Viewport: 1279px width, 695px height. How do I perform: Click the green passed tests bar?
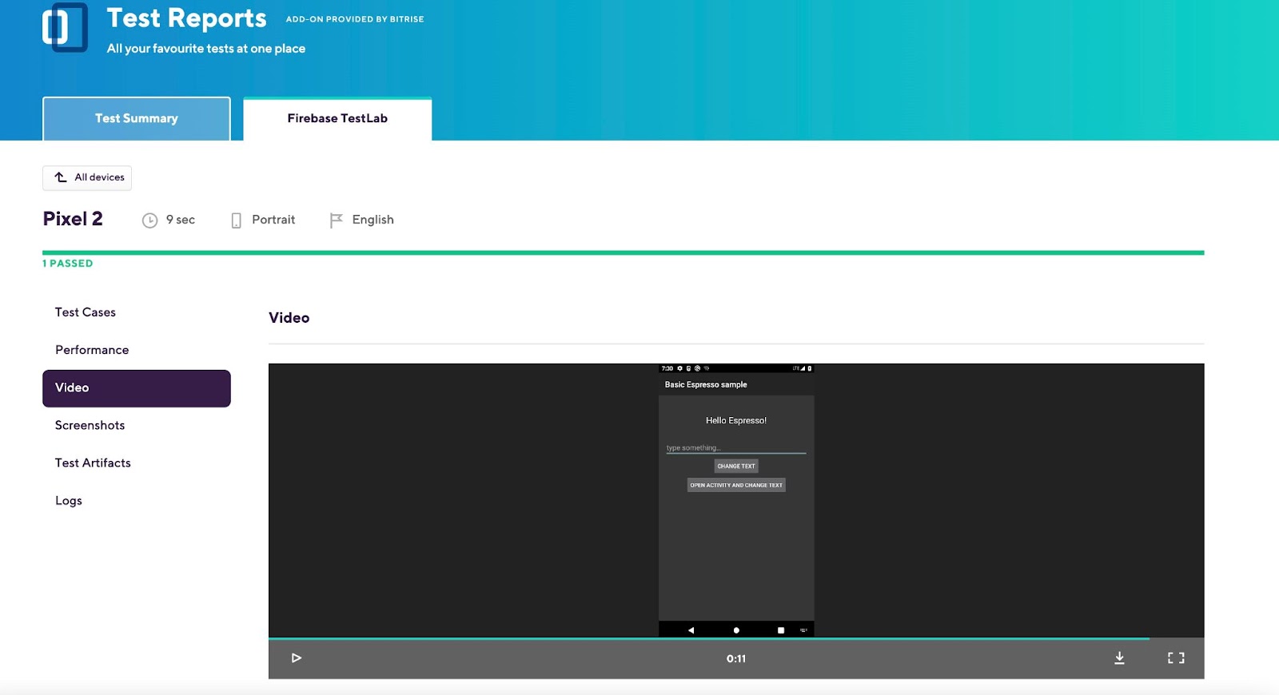tap(624, 252)
